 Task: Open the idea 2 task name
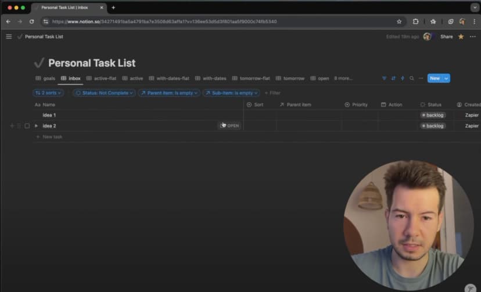click(49, 126)
